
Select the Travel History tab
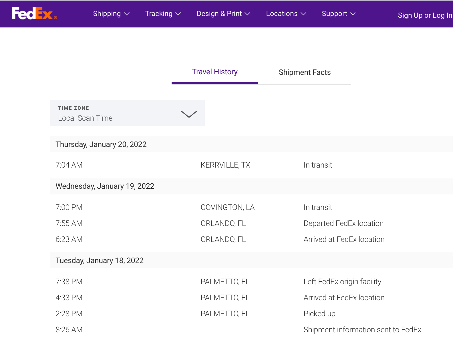[x=215, y=72]
